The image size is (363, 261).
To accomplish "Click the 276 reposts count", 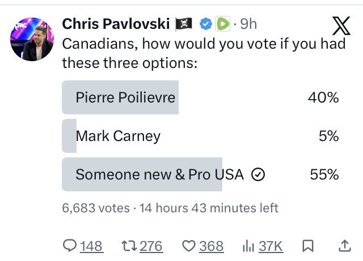I will (151, 246).
